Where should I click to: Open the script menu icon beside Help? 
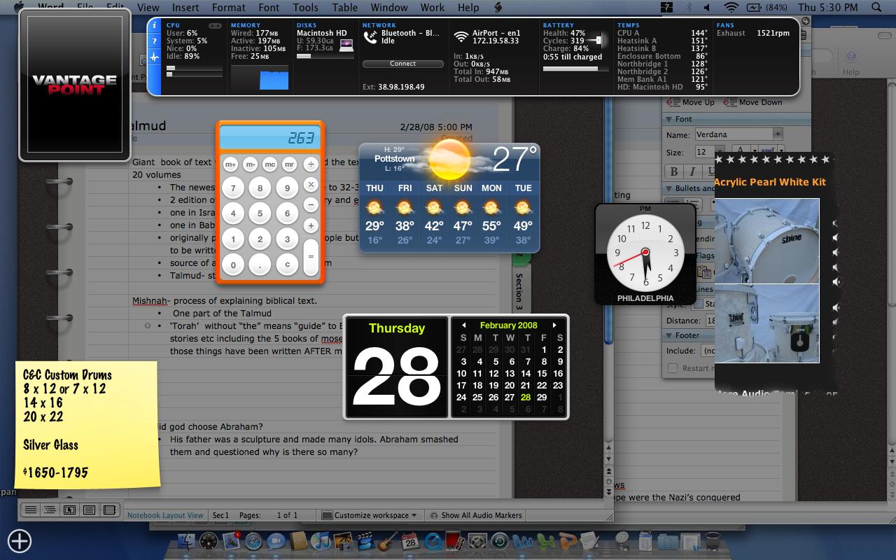tap(498, 8)
